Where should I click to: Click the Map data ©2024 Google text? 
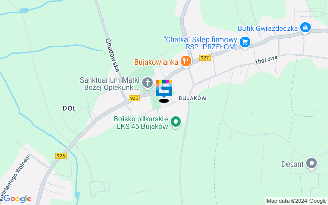click(296, 201)
